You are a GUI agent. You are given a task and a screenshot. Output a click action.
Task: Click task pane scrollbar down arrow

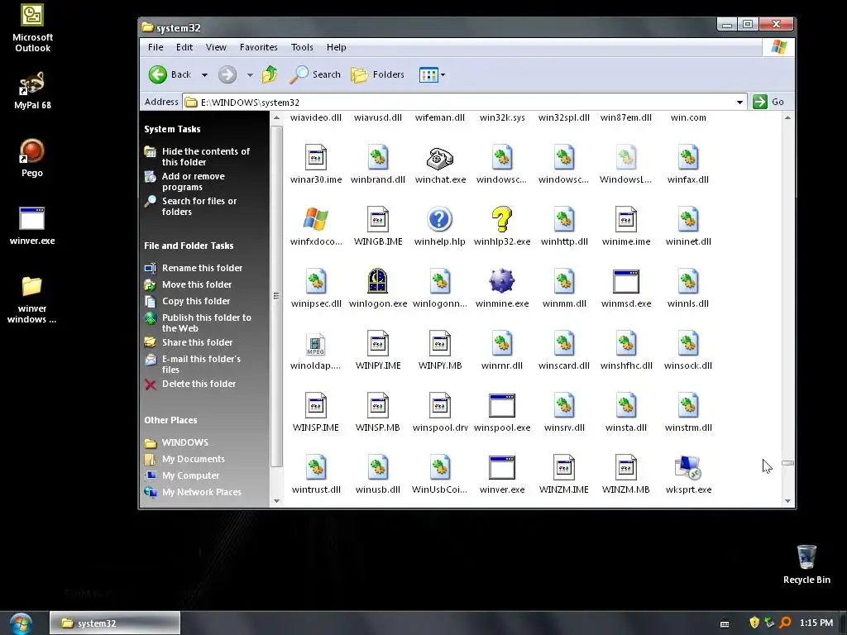point(276,501)
